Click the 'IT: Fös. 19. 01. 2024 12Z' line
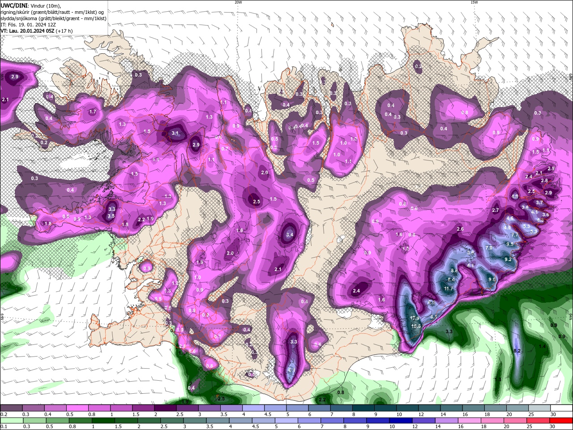 point(29,25)
